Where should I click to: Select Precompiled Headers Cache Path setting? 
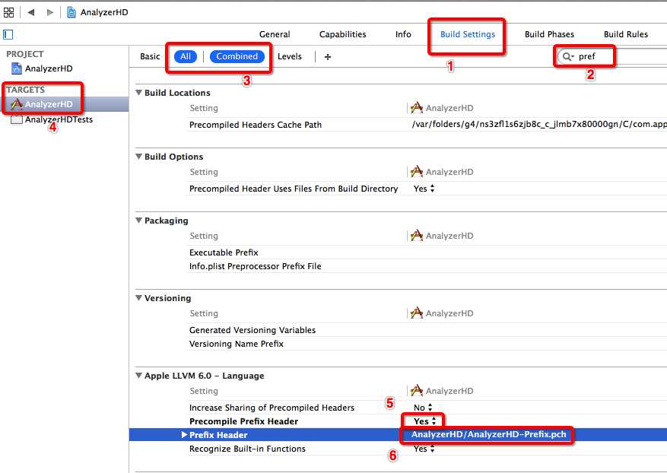pos(256,125)
